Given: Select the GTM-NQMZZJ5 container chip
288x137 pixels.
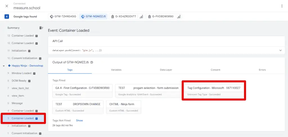Looking at the screenshot, I should (93, 17).
